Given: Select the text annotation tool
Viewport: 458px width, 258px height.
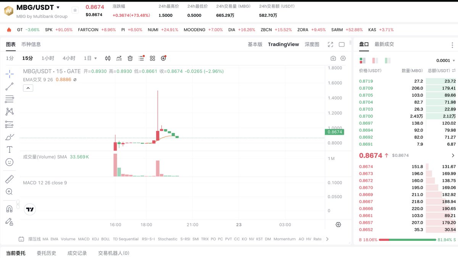Looking at the screenshot, I should pos(10,149).
